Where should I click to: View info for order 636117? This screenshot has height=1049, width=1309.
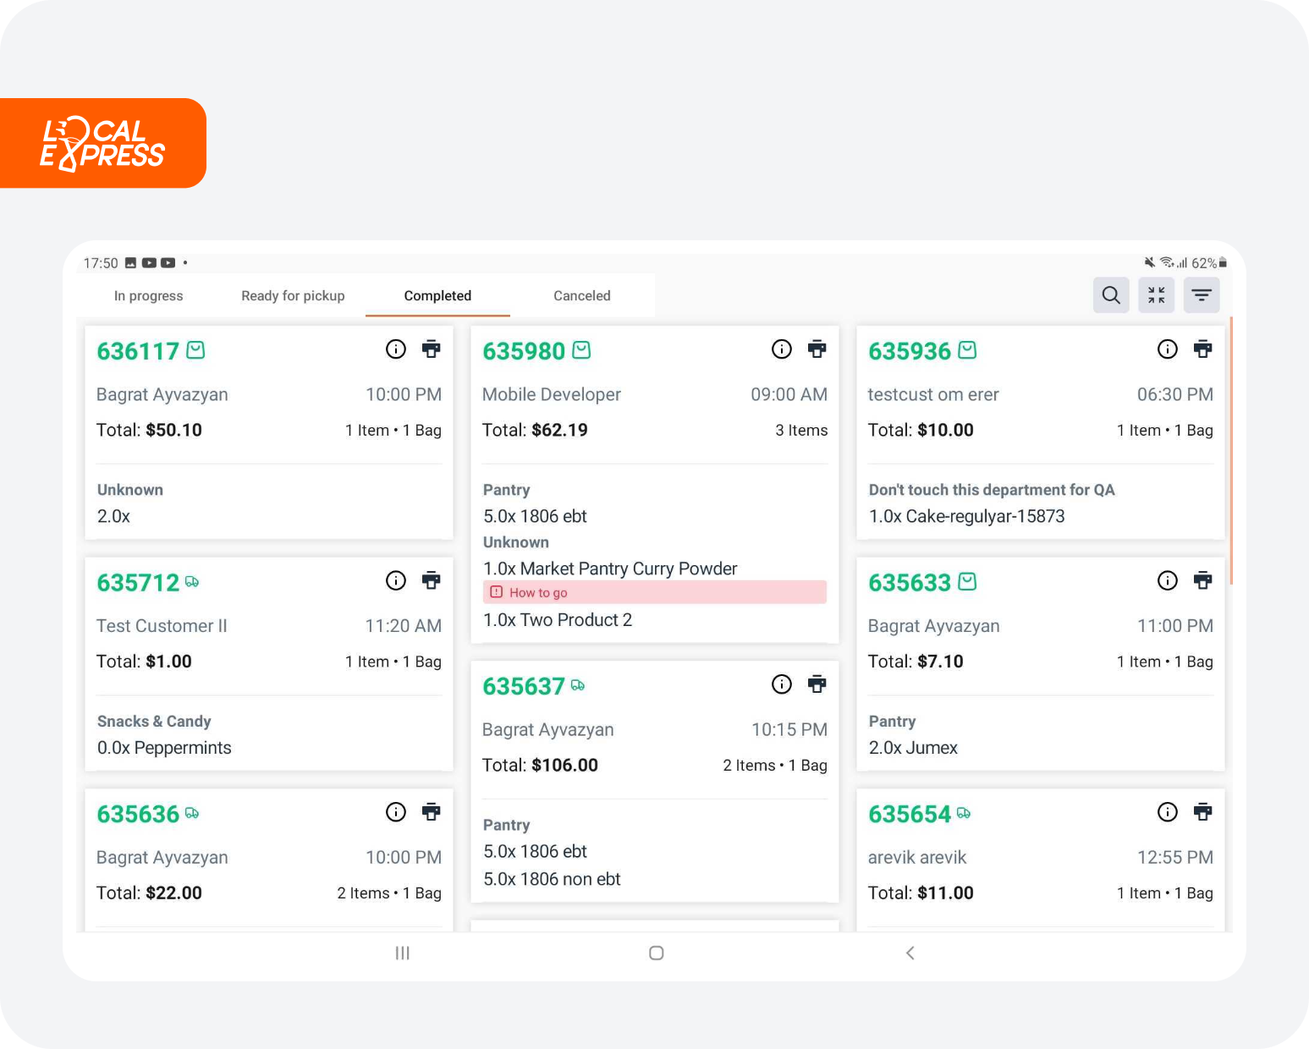[396, 349]
